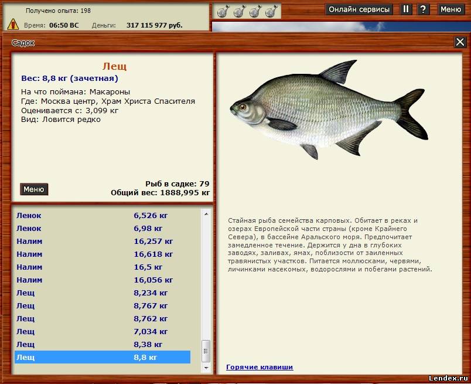Pause the game with the pause button
Image resolution: width=471 pixels, height=384 pixels.
[x=405, y=9]
